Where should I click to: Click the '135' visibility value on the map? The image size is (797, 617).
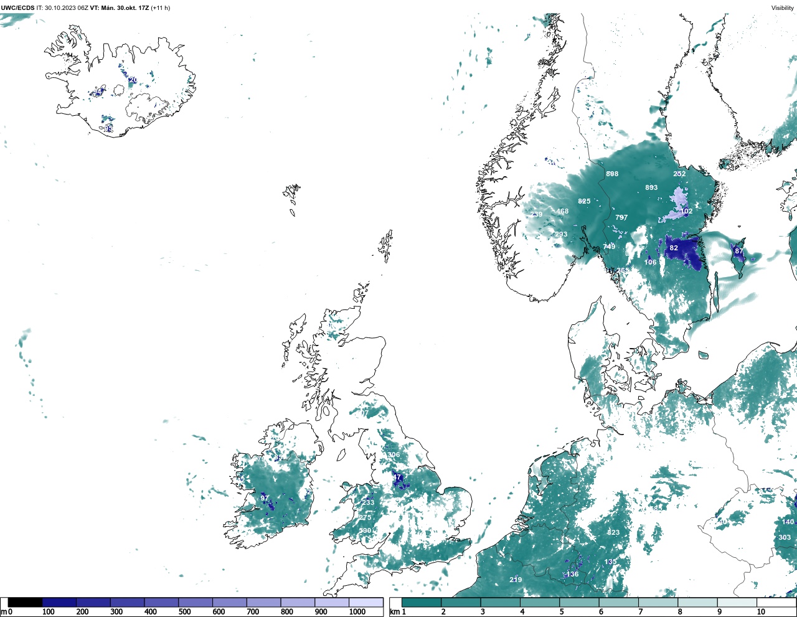[x=610, y=562]
